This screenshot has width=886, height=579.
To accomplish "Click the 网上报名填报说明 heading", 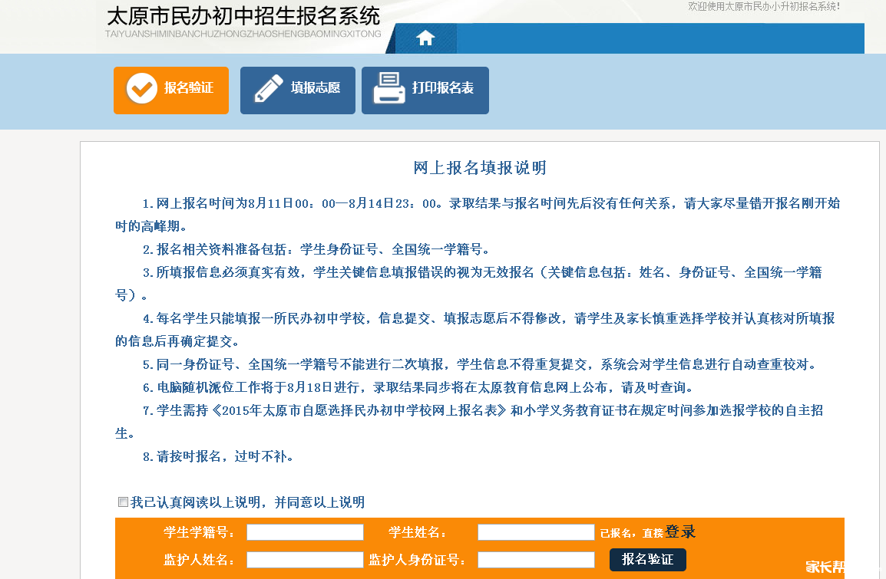I will coord(480,168).
